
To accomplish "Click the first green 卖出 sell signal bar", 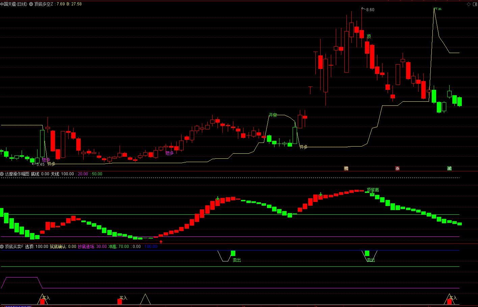I will (x=233, y=253).
